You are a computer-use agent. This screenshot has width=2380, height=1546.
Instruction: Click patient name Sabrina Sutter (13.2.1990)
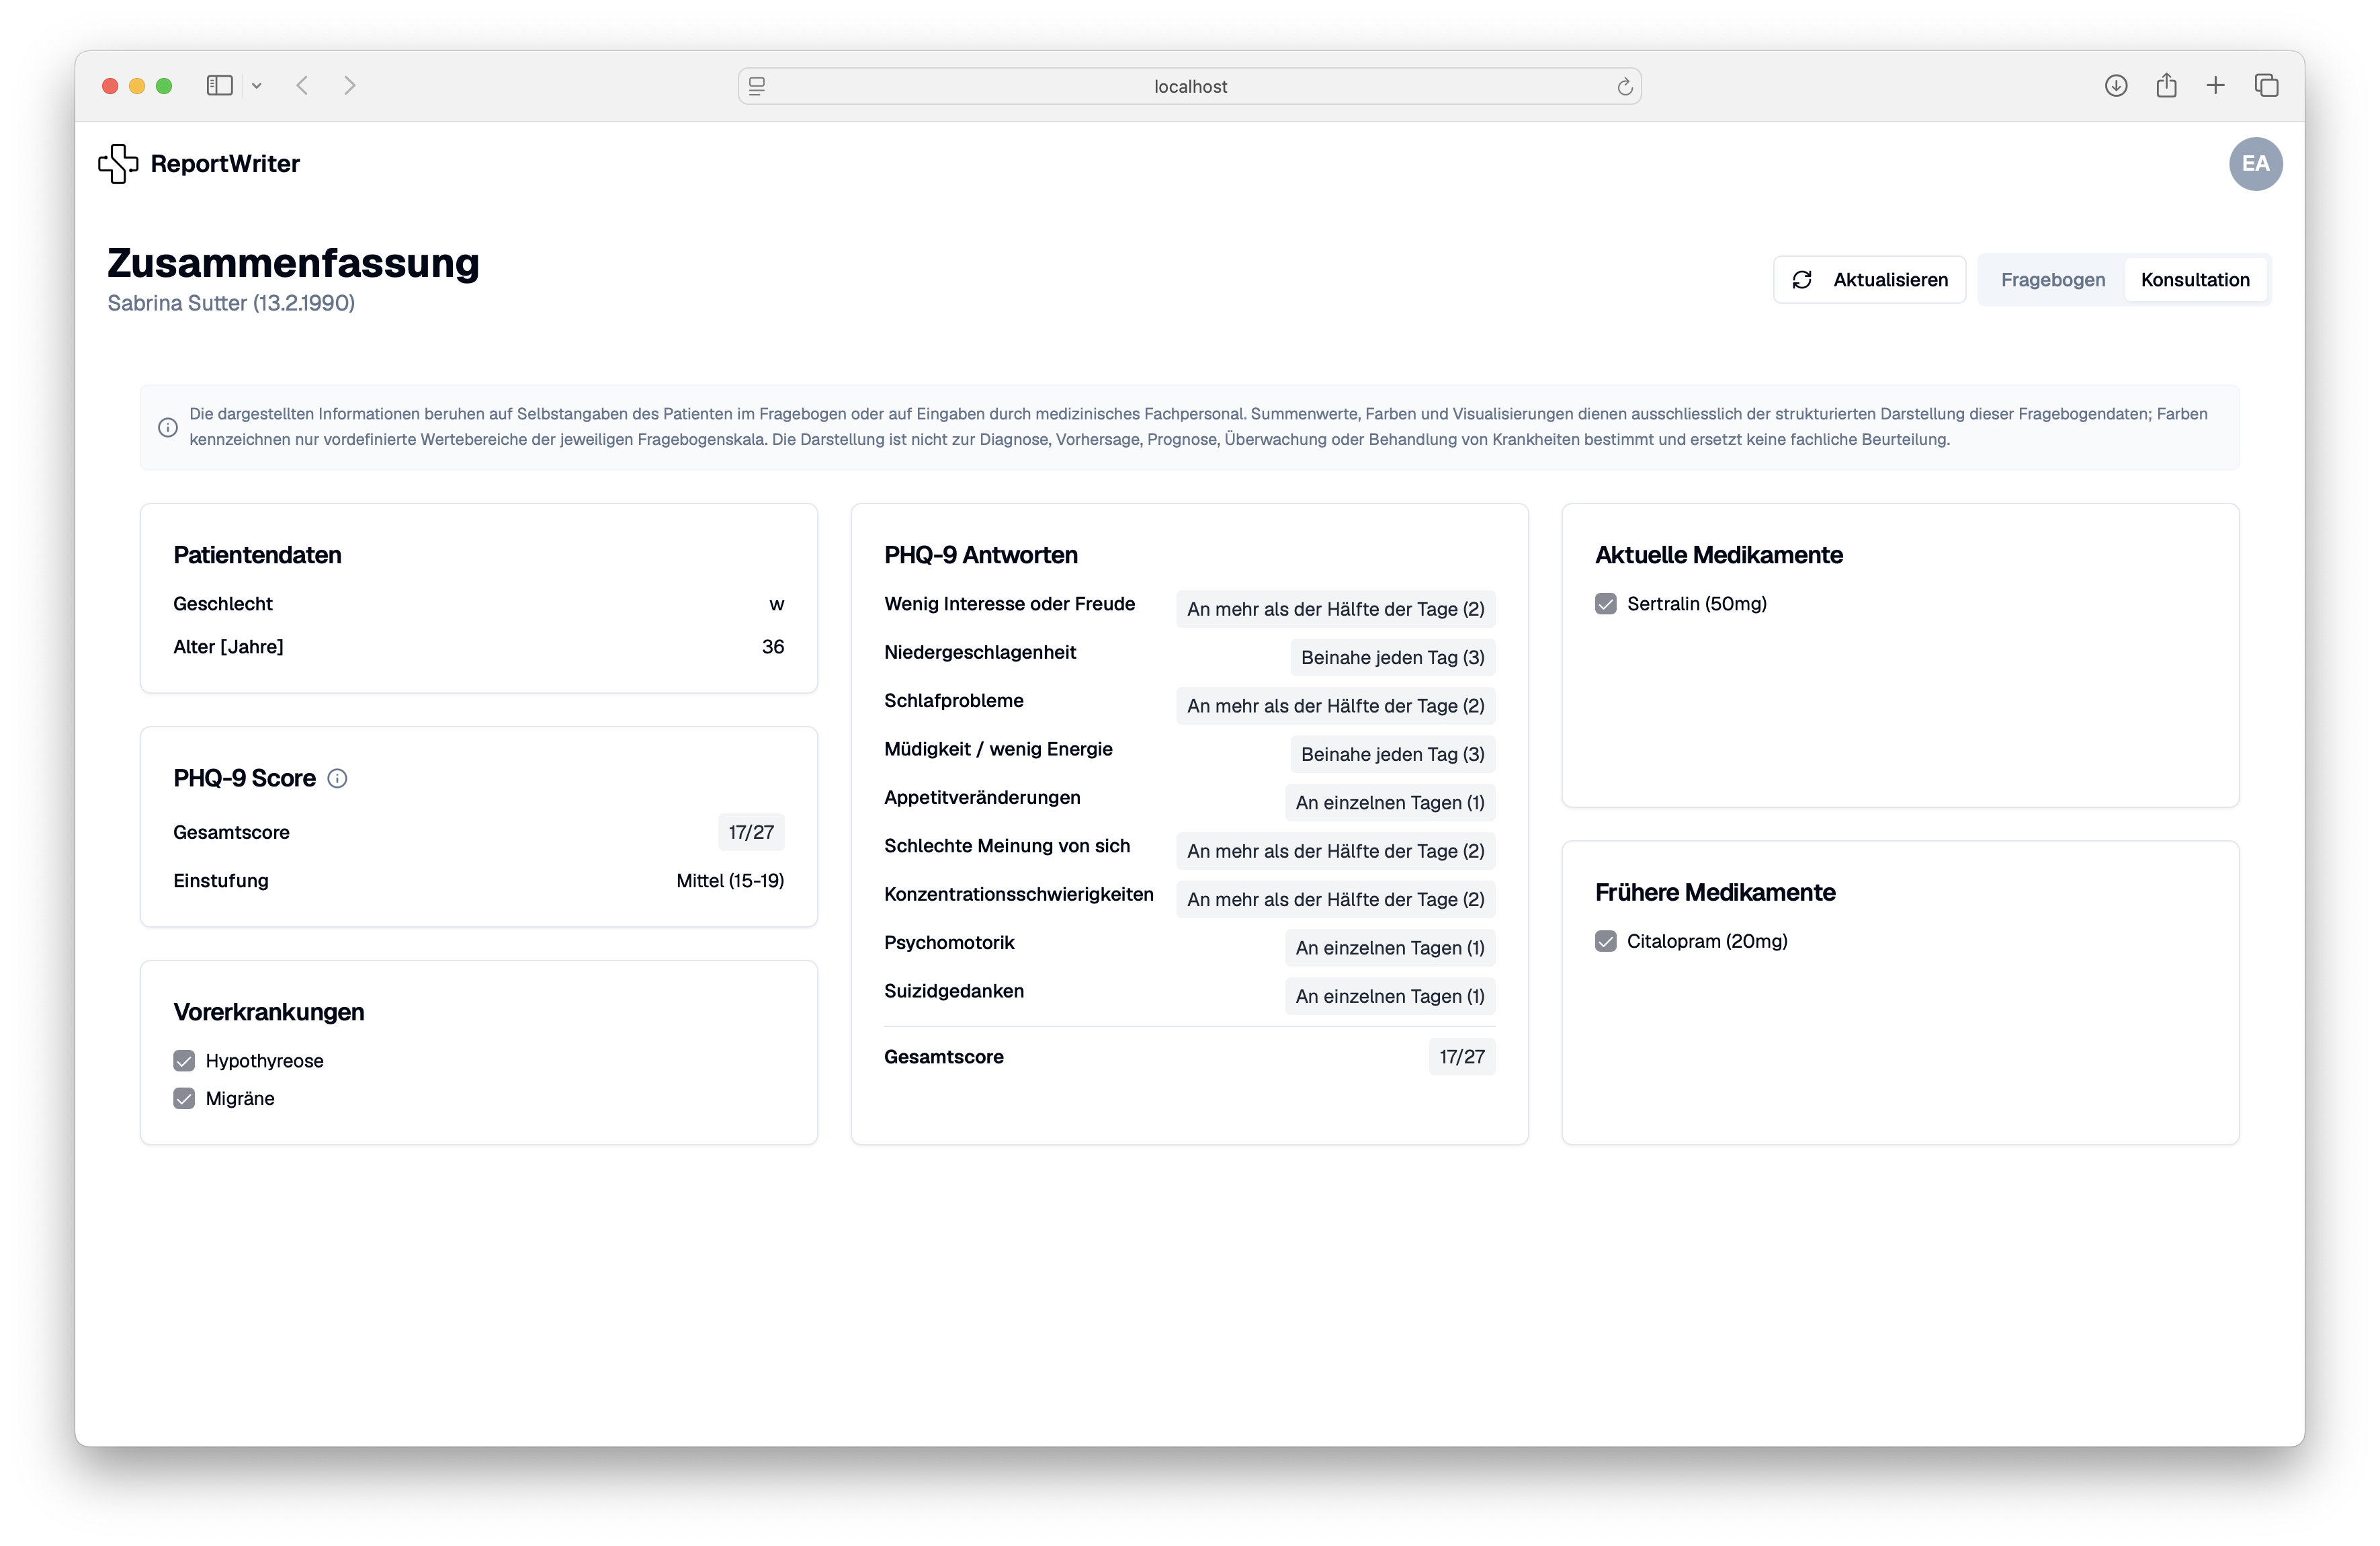coord(231,303)
